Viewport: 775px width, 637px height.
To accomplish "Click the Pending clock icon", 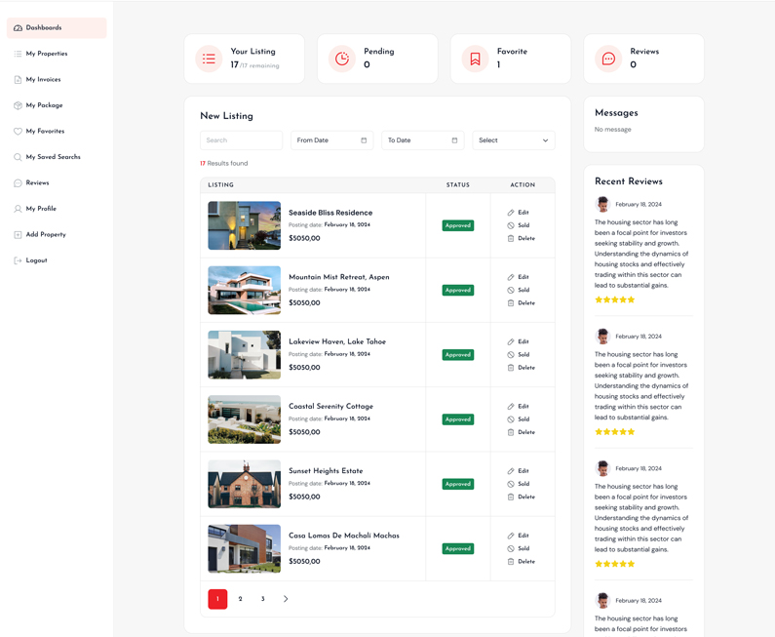I will click(x=342, y=60).
